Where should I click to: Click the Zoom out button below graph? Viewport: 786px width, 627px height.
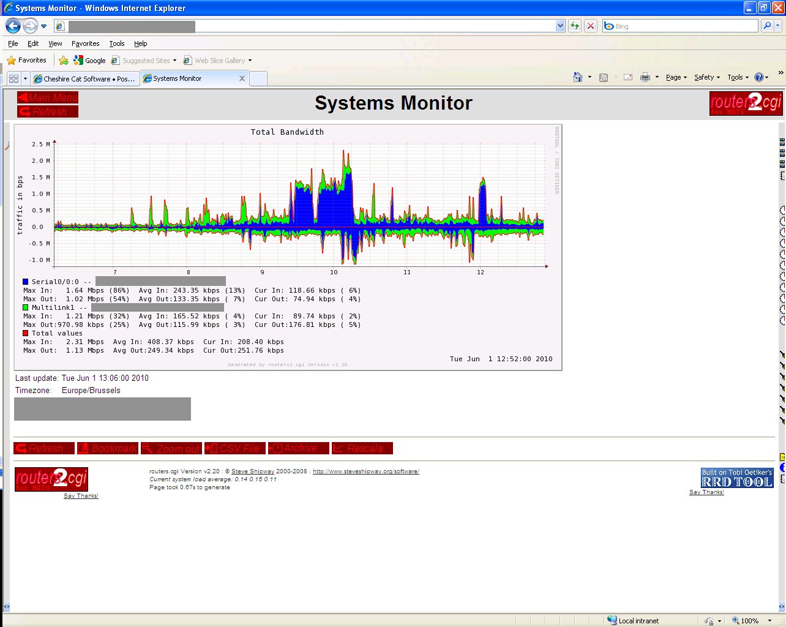pyautogui.click(x=171, y=448)
